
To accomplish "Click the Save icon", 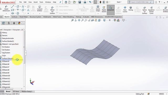I will pos(80,2).
